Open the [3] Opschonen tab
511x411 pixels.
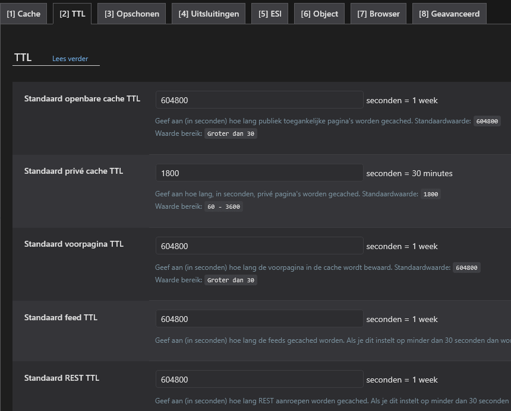(x=132, y=14)
